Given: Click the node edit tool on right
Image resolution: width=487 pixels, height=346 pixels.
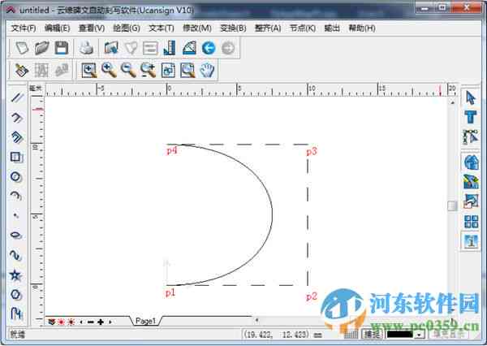Looking at the screenshot, I should [x=471, y=137].
